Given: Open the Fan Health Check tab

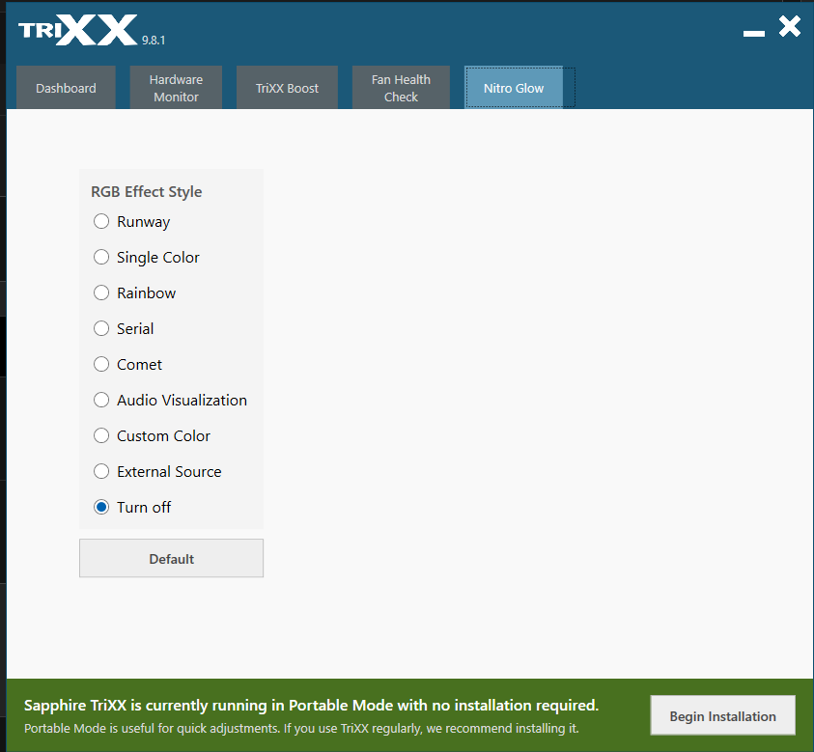Looking at the screenshot, I should click(x=401, y=88).
